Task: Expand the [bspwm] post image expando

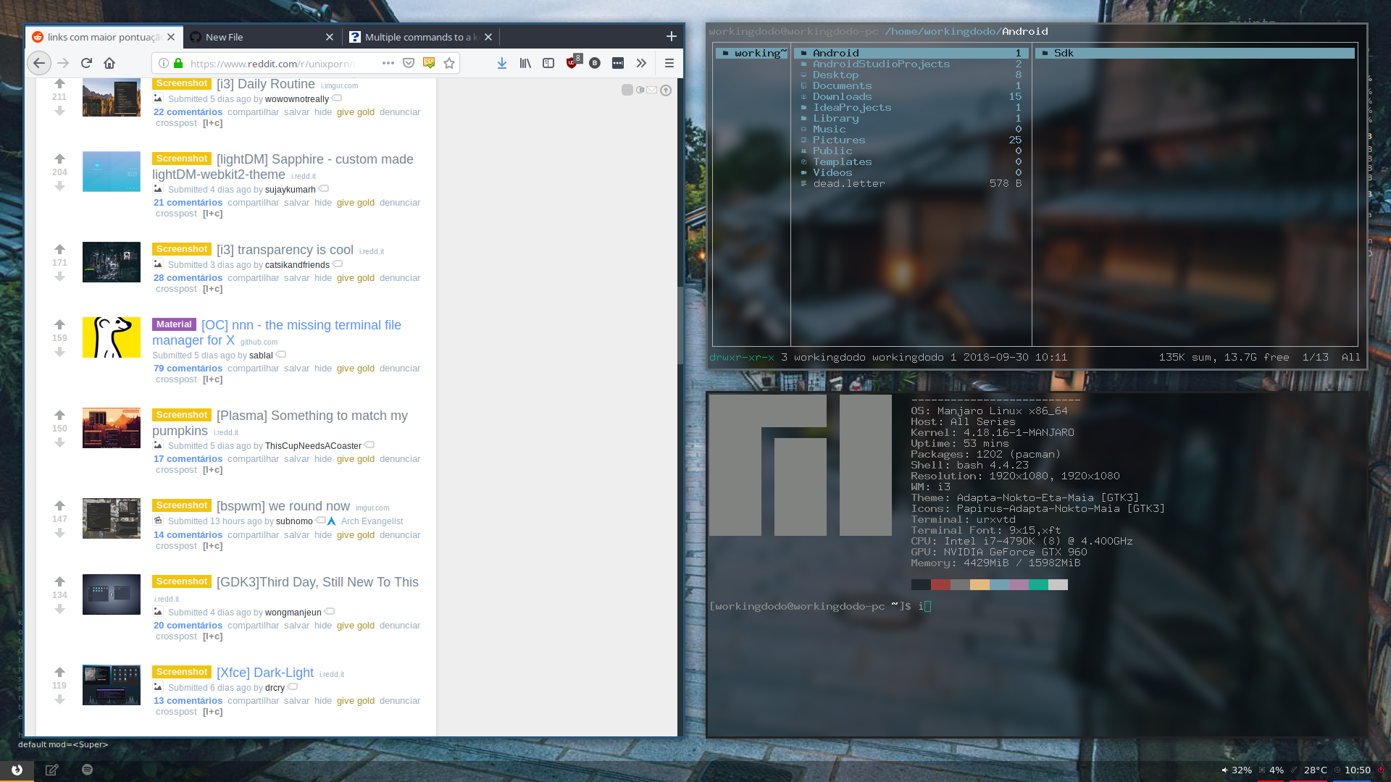Action: (157, 521)
